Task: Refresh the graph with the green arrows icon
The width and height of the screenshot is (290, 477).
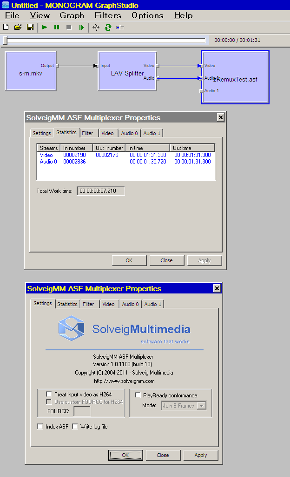Action: coord(108,27)
